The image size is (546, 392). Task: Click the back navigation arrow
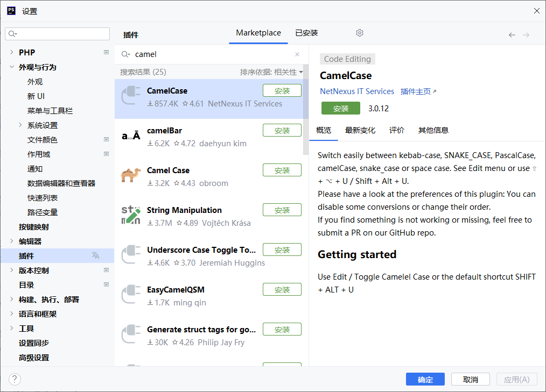coord(512,35)
